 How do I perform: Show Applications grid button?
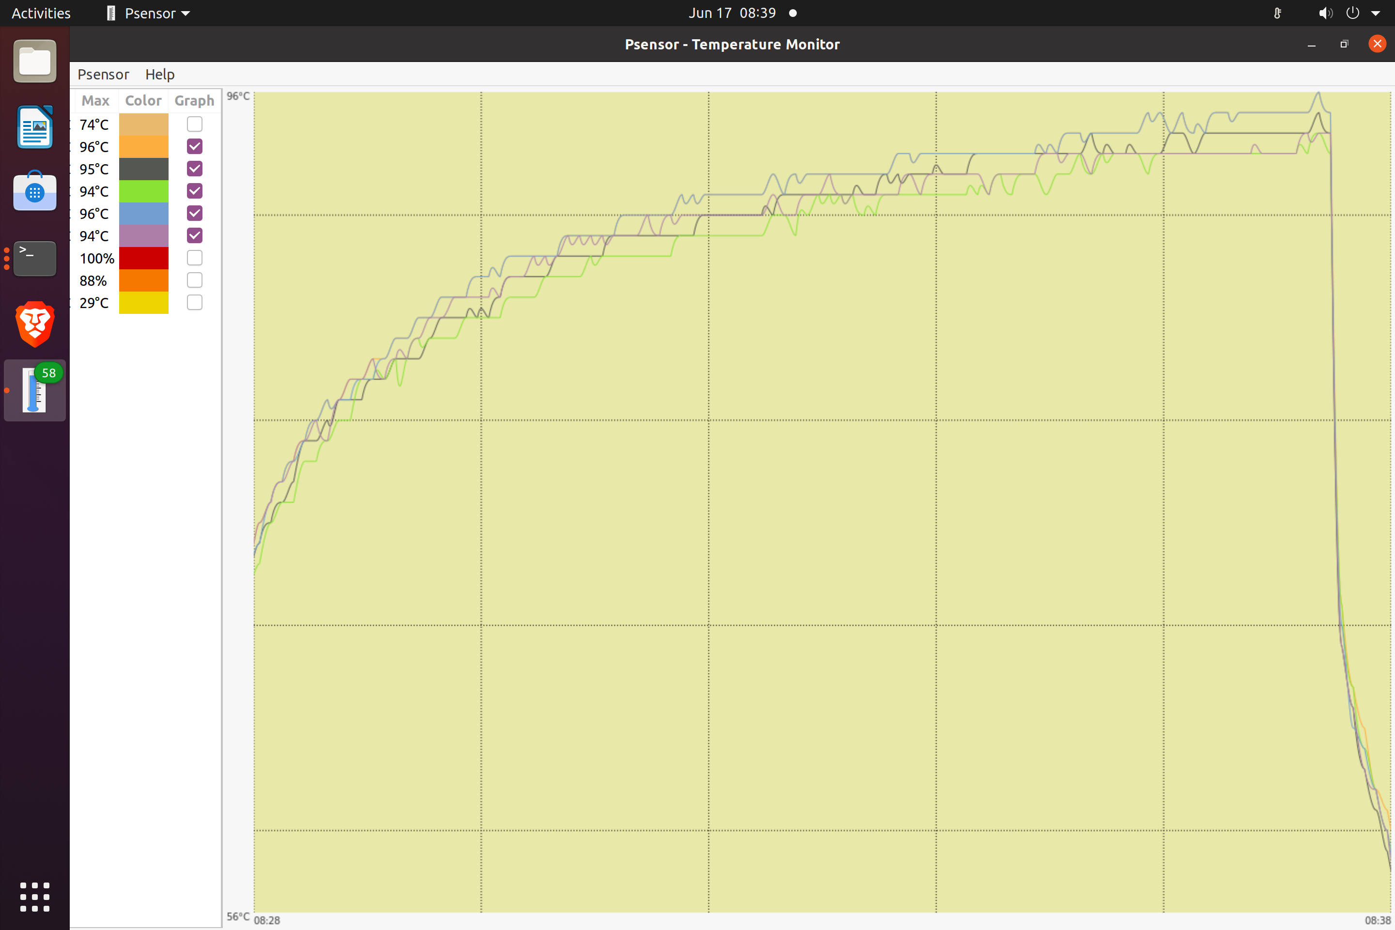click(x=35, y=896)
